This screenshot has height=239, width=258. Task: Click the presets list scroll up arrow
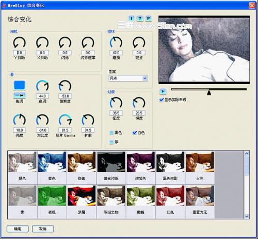pos(247,153)
